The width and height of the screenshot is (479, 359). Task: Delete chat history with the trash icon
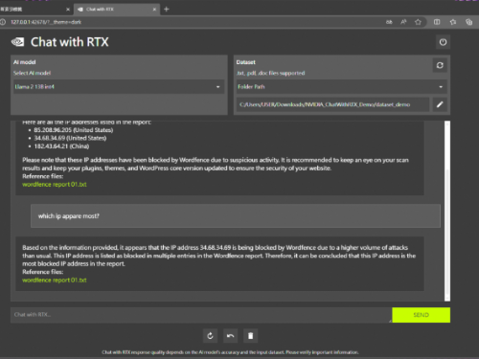click(x=251, y=336)
